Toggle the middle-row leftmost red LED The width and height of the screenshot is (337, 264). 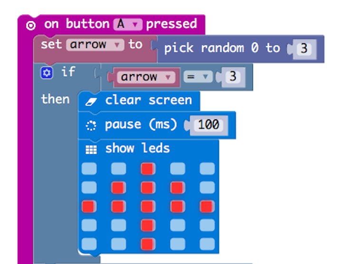89,206
